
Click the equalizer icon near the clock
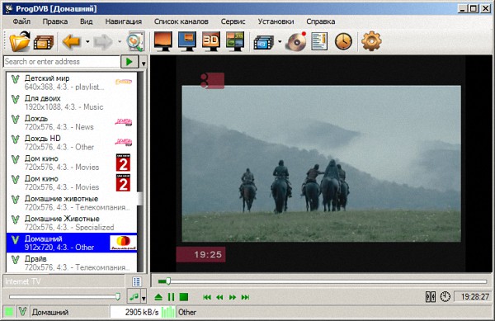coord(431,297)
